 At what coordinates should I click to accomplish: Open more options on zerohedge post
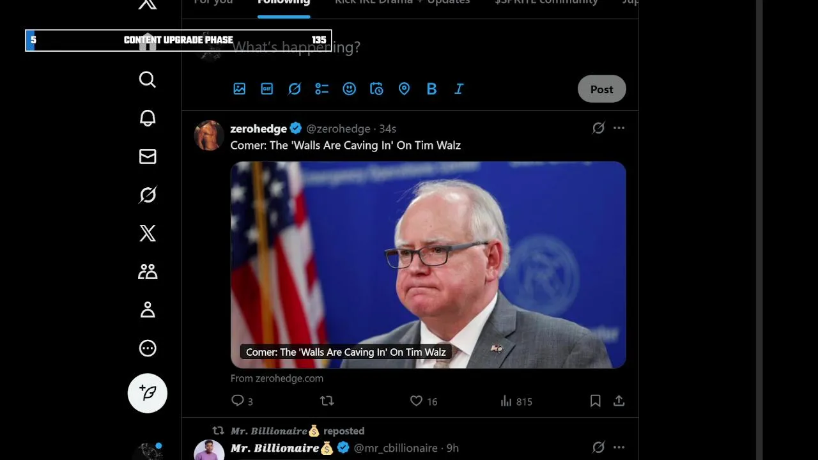tap(619, 128)
